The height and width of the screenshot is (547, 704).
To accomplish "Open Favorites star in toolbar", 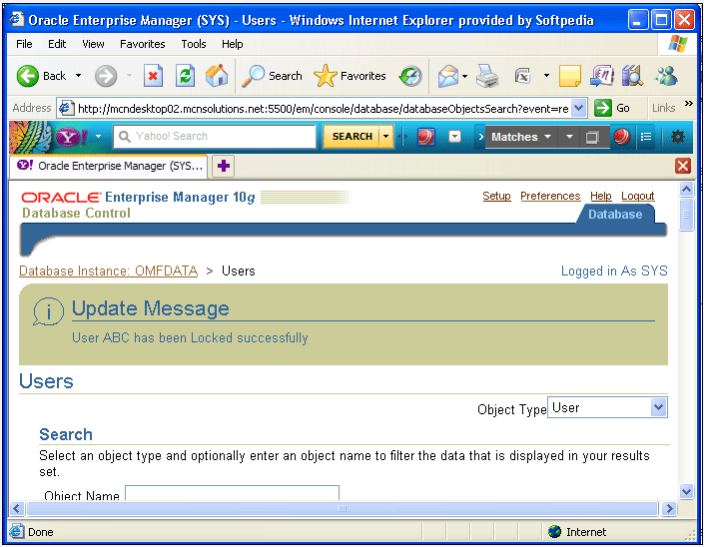I will 350,76.
